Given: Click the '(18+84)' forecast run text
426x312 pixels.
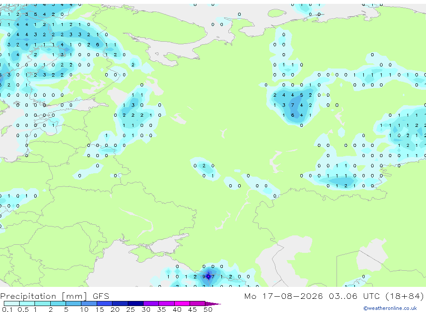Looking at the screenshot, I should 405,296.
